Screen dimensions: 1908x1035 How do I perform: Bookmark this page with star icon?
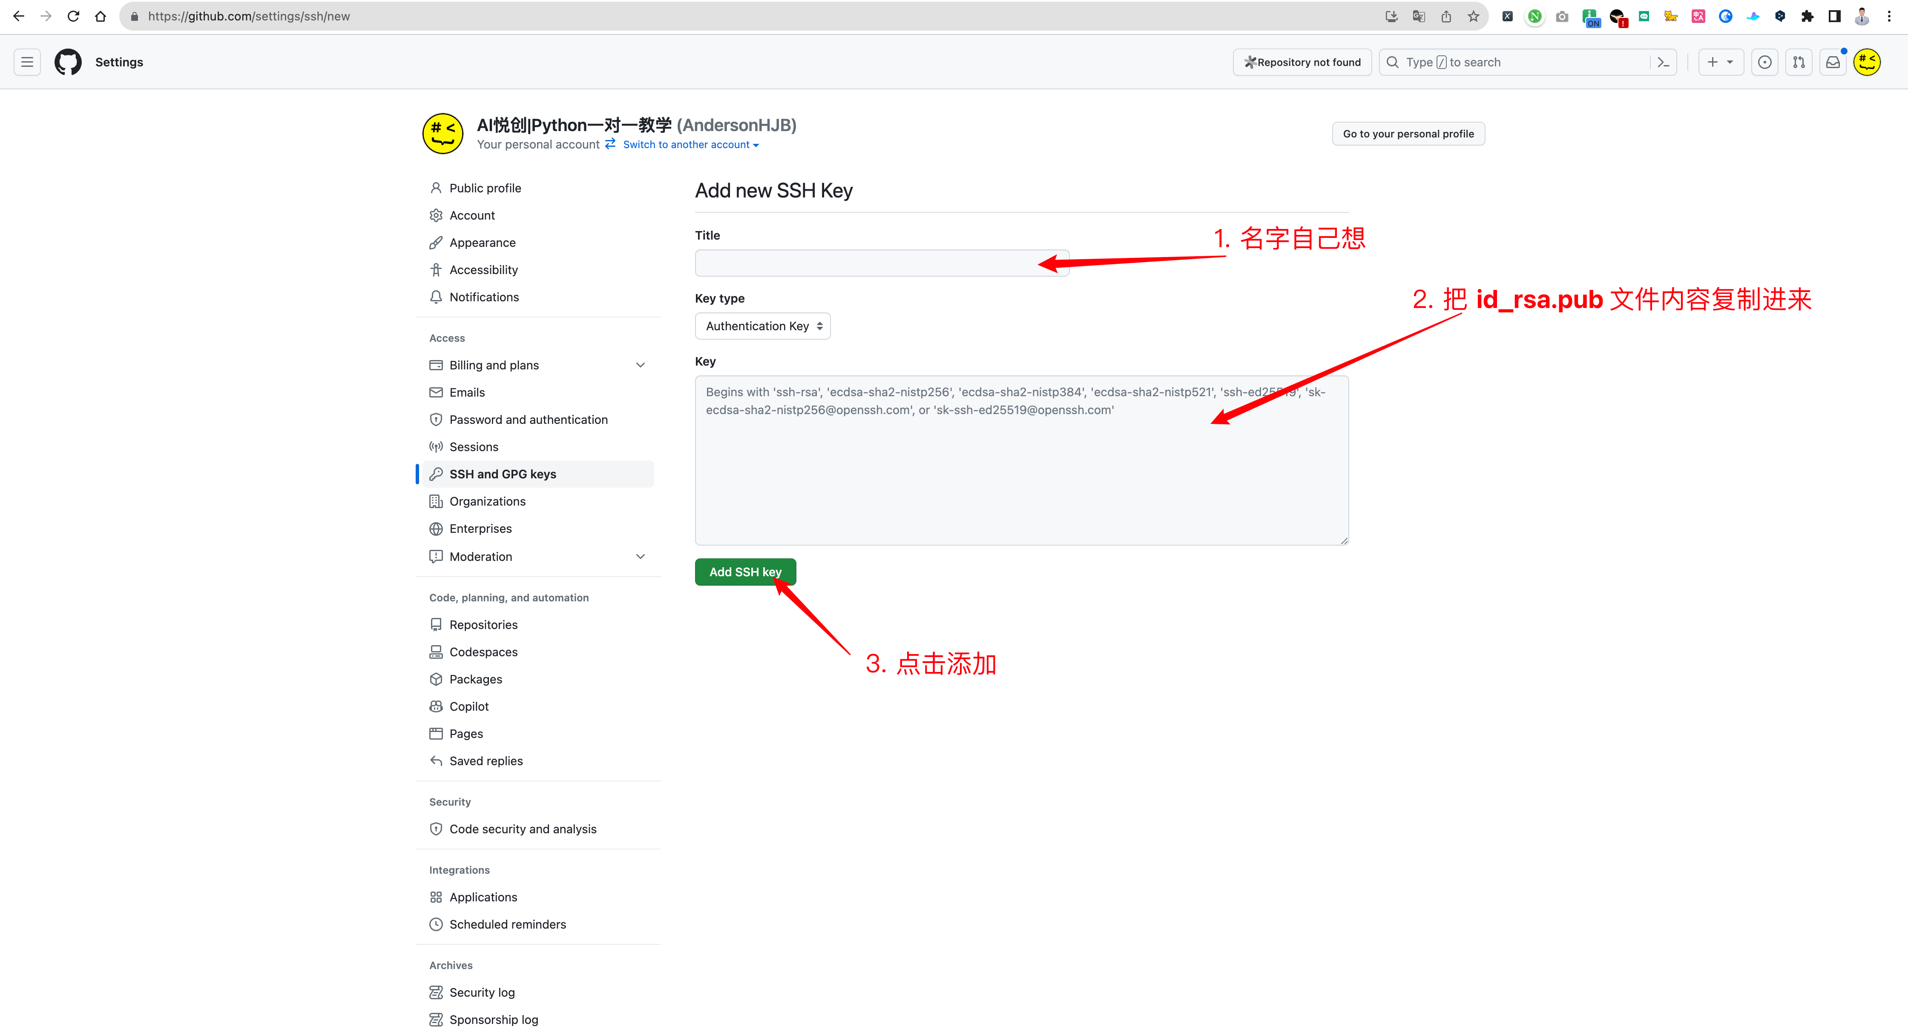tap(1473, 16)
